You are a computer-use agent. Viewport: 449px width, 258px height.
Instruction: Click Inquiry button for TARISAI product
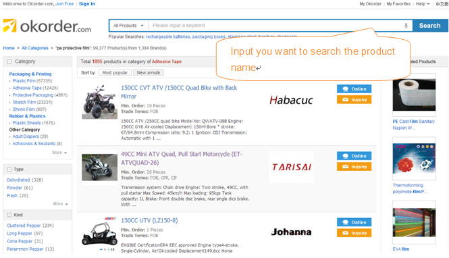coord(354,167)
